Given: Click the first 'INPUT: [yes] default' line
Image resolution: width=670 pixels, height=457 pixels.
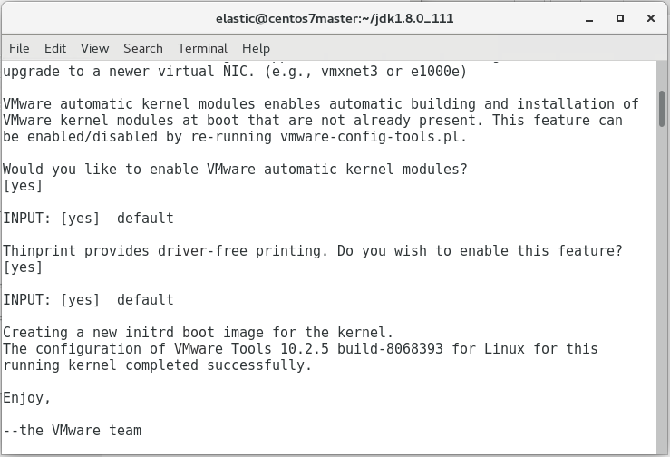Looking at the screenshot, I should point(88,219).
